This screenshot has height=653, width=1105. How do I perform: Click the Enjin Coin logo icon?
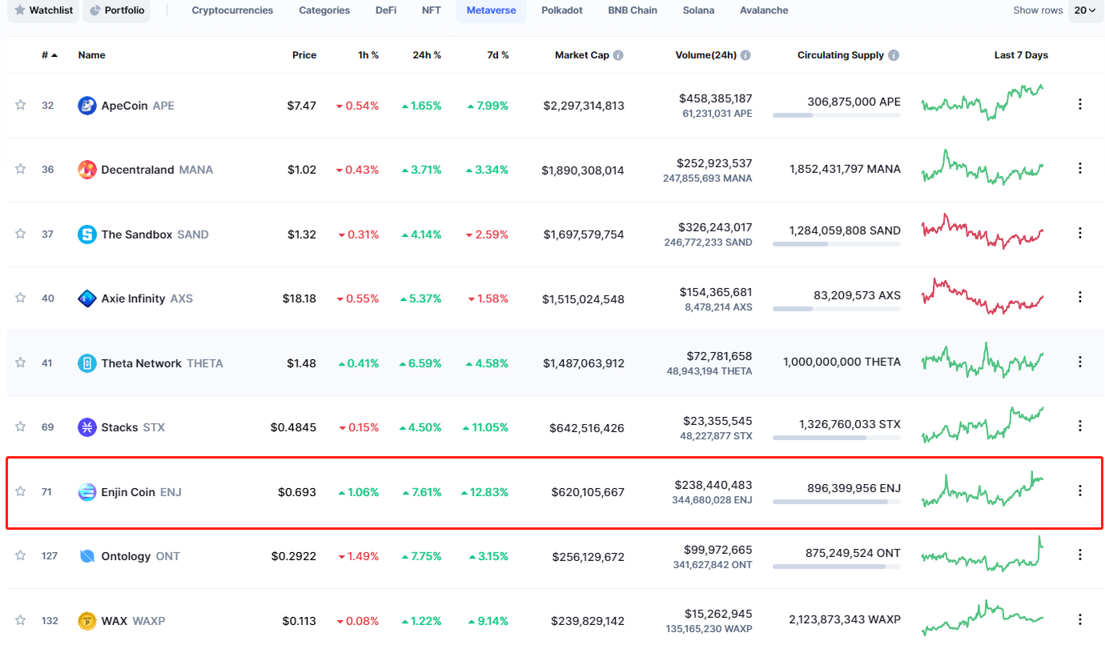point(87,492)
